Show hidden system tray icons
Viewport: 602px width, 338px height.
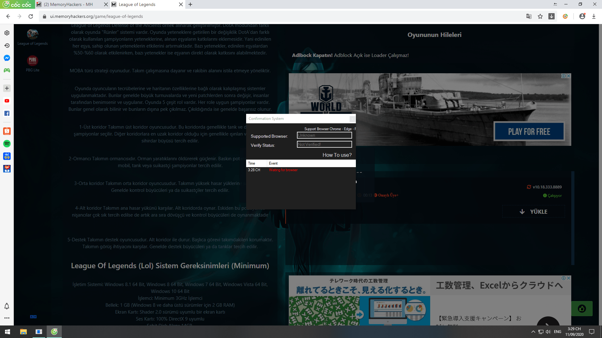click(x=533, y=332)
